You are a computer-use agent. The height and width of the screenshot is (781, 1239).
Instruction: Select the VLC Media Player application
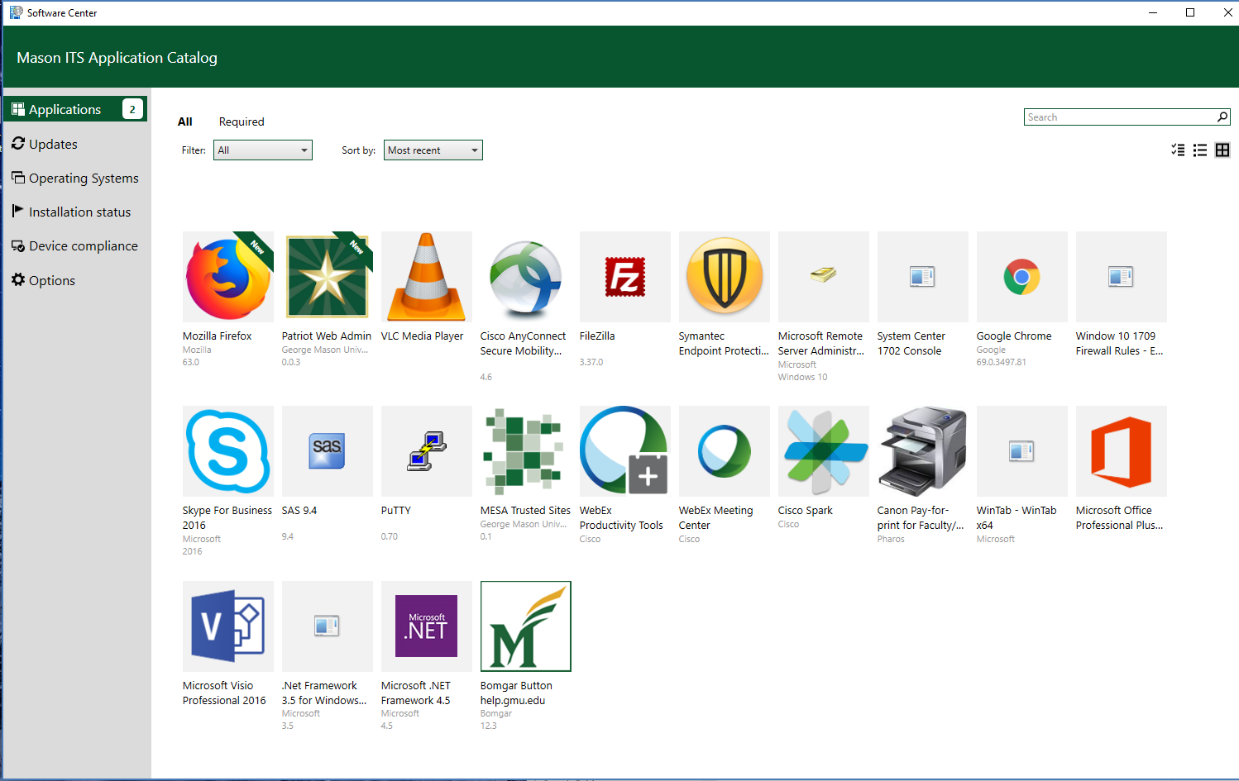coord(426,277)
